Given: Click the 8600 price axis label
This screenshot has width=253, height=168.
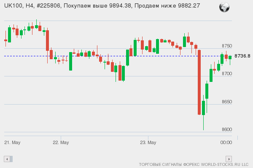Looking at the screenshot, I should click(x=227, y=129).
